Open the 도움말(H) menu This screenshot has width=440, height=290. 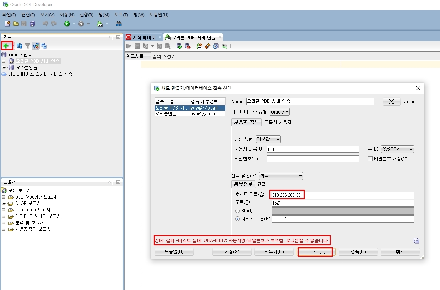tap(159, 15)
